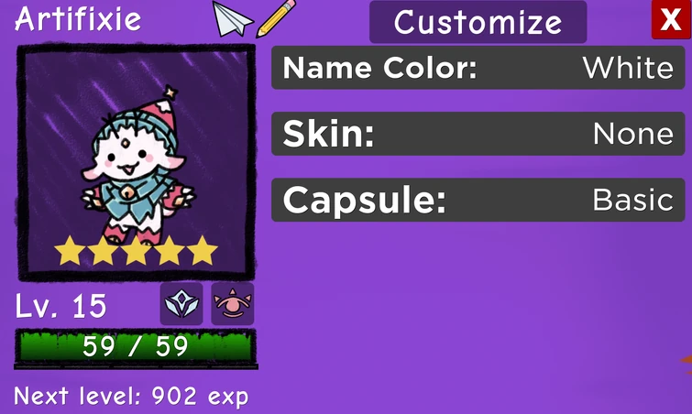Click the fifth yellow rarity star
Screen dimensions: 692x414
(x=203, y=250)
